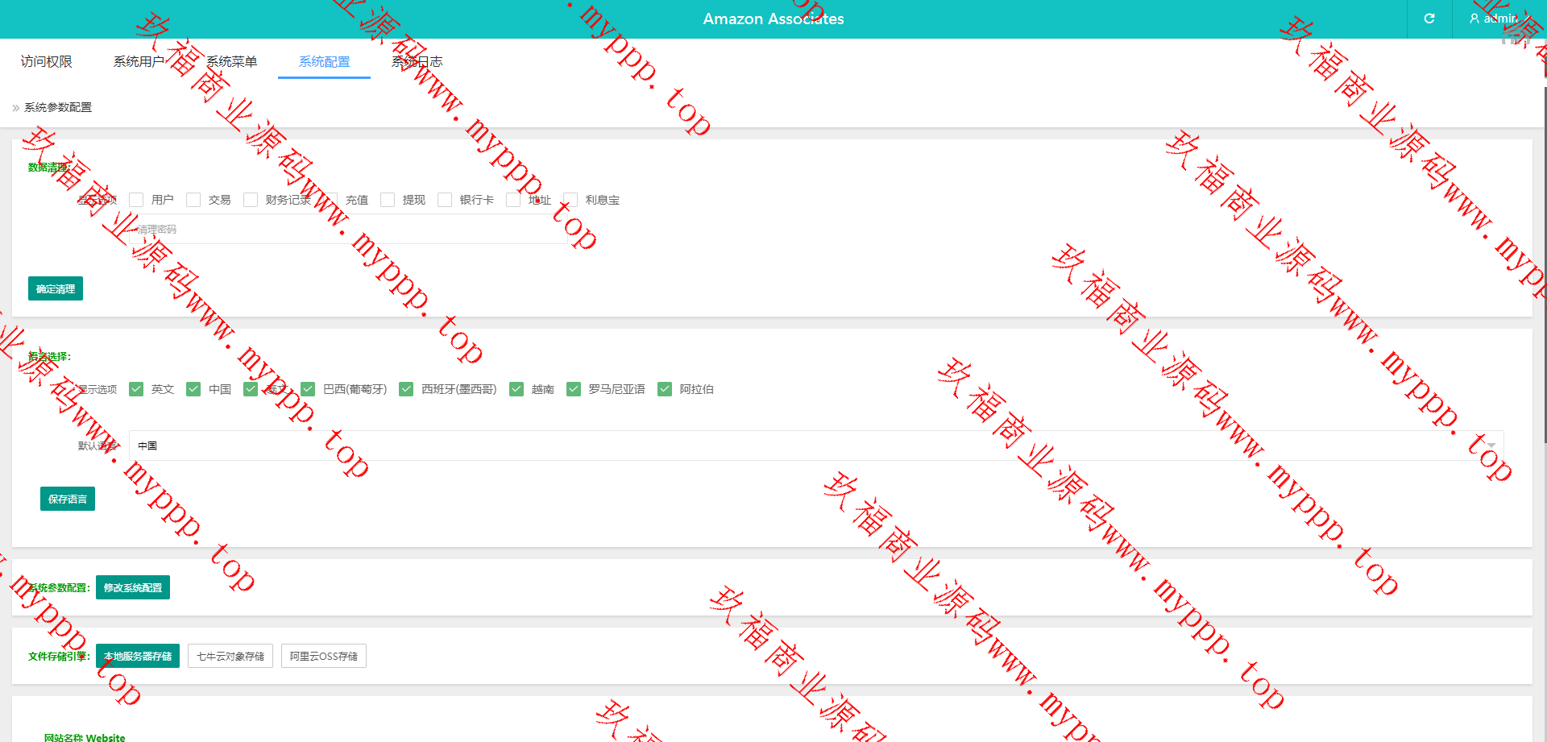This screenshot has width=1547, height=742.
Task: Click the 修改系统配置 button
Action: pos(133,587)
